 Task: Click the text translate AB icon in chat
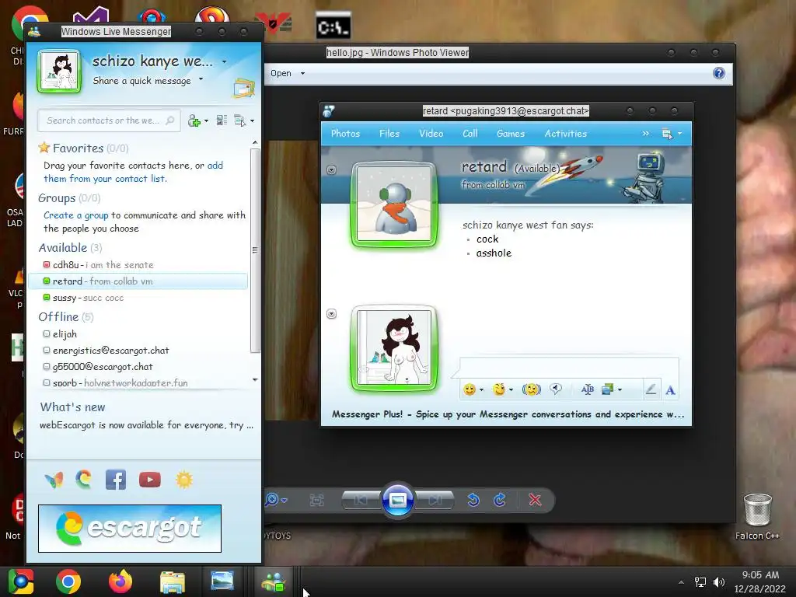(x=588, y=389)
